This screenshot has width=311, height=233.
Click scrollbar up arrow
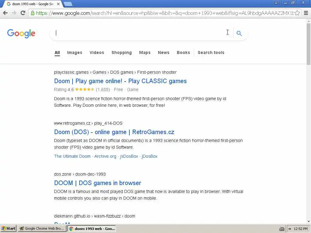coord(309,21)
